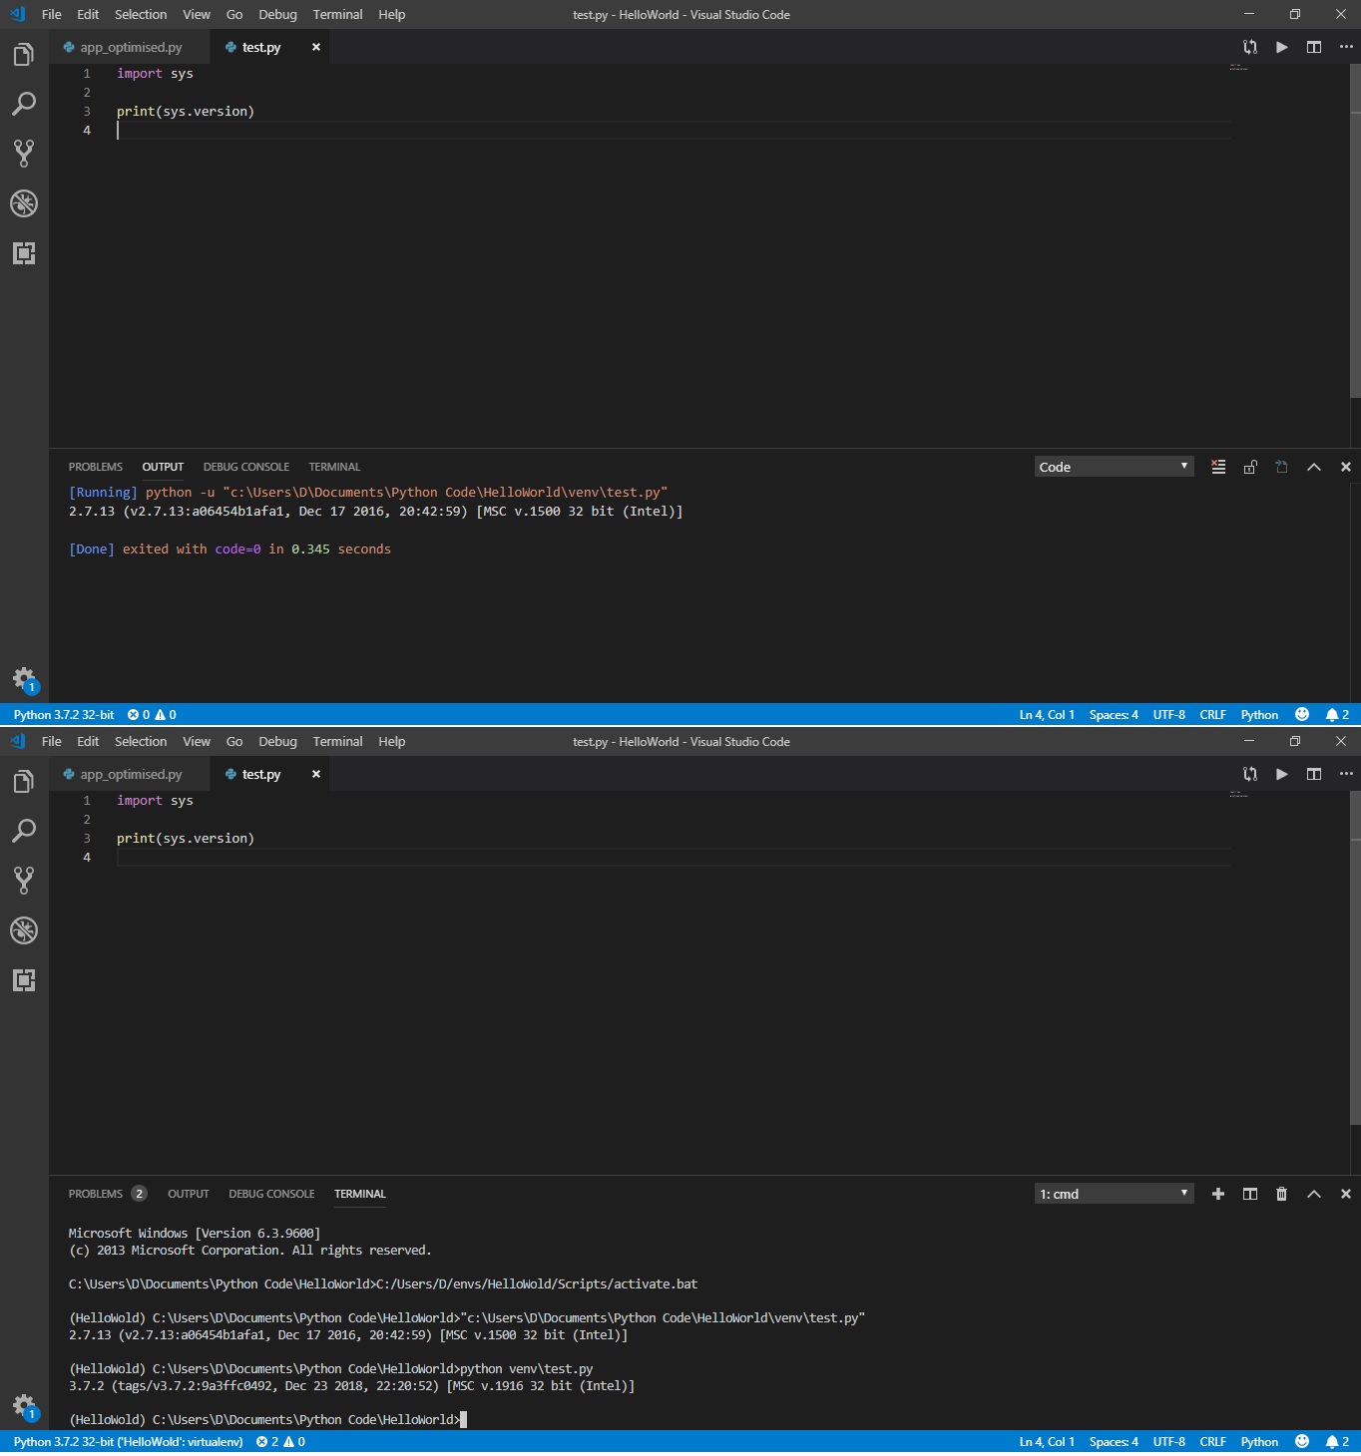Open the Source Control view

tap(24, 154)
